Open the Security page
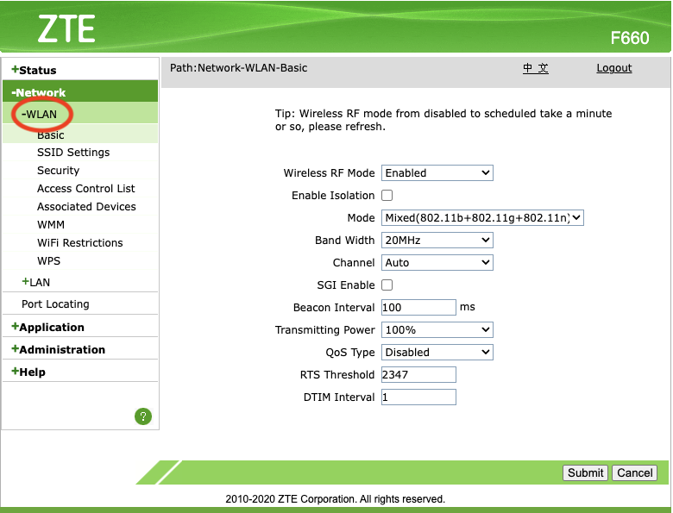The width and height of the screenshot is (673, 513). coord(59,171)
